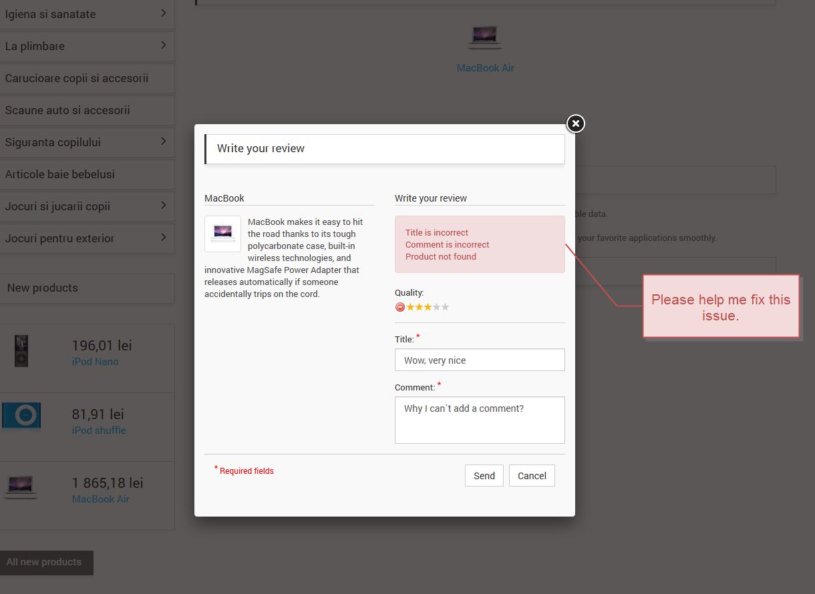
Task: Open MacBook Air link below top image
Action: (485, 68)
